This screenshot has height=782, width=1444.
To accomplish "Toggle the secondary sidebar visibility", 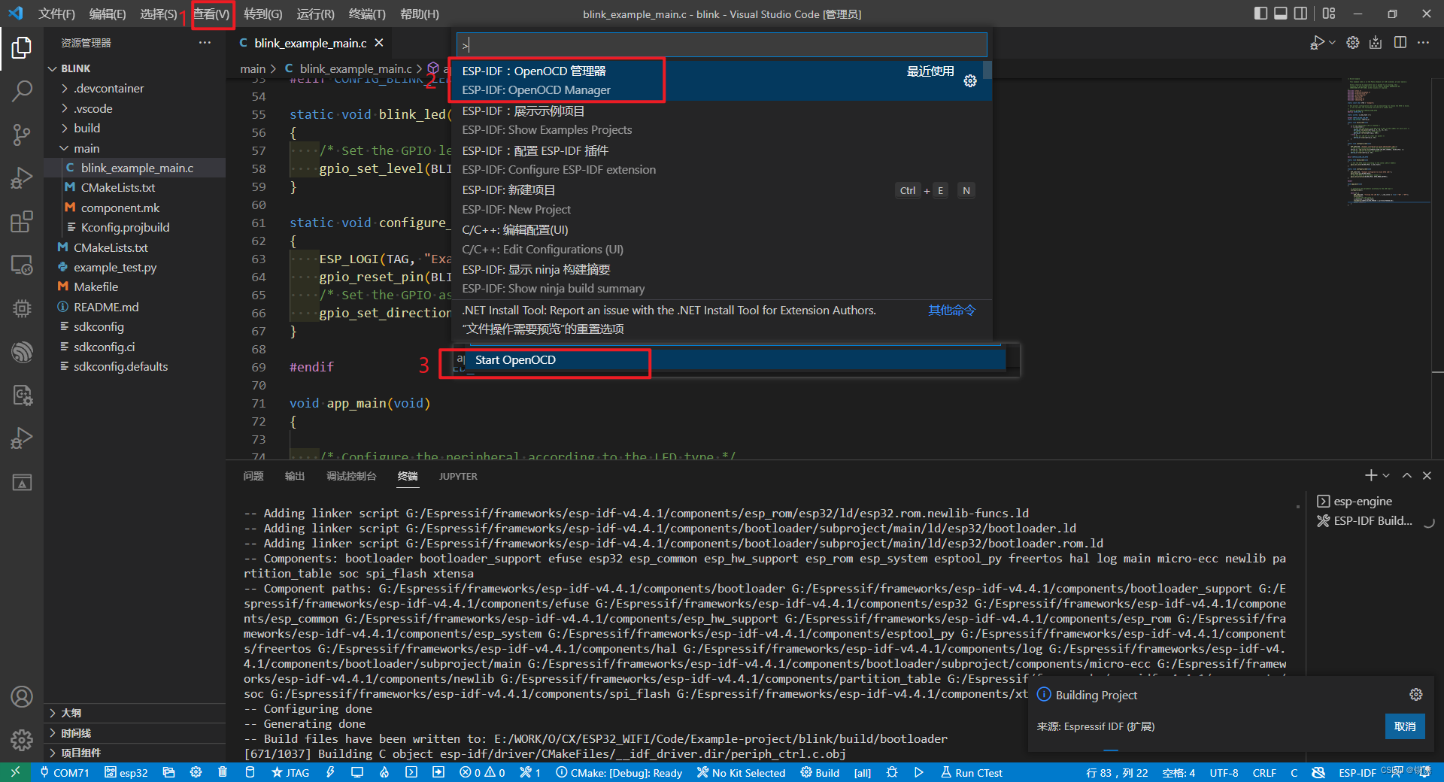I will click(1302, 14).
